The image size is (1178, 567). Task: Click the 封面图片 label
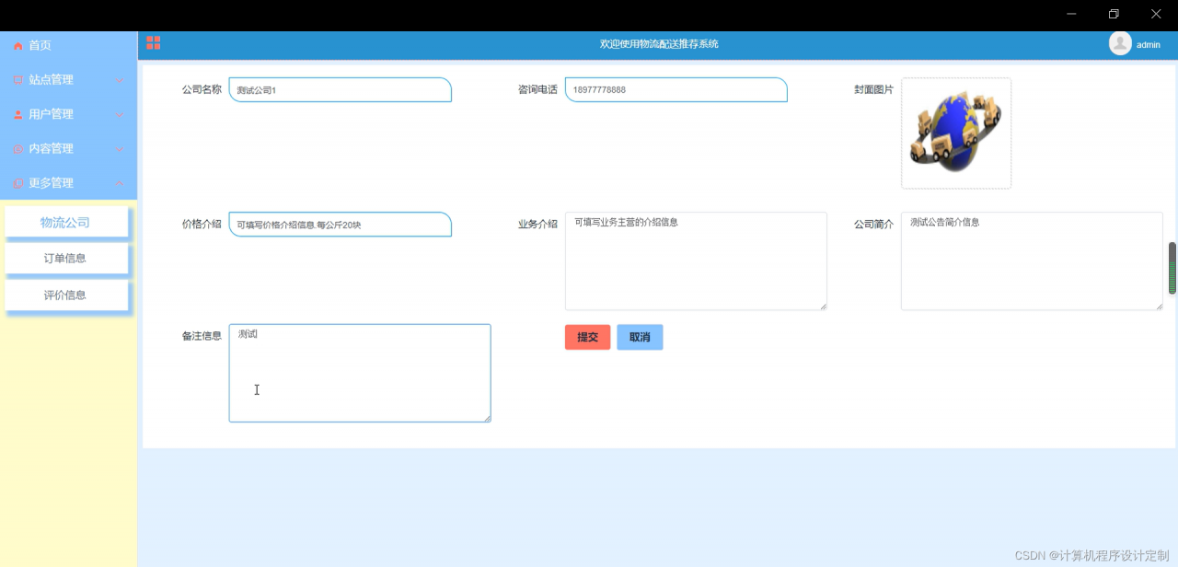[x=873, y=89]
